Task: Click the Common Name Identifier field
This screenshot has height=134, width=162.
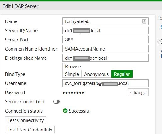Action: pos(105,49)
